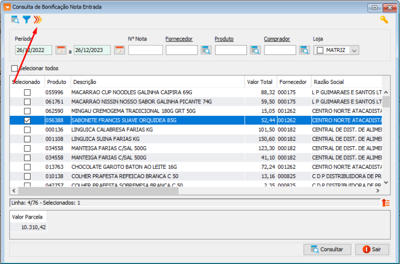Click the Valor Parcela column header
The image size is (400, 264).
pyautogui.click(x=27, y=217)
